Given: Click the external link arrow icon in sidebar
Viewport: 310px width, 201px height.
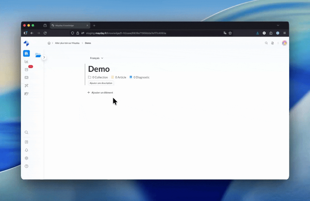Looking at the screenshot, I should point(26,142).
